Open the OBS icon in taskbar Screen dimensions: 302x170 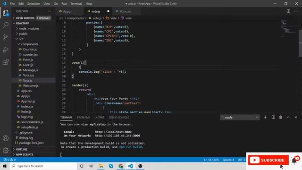pos(140,166)
